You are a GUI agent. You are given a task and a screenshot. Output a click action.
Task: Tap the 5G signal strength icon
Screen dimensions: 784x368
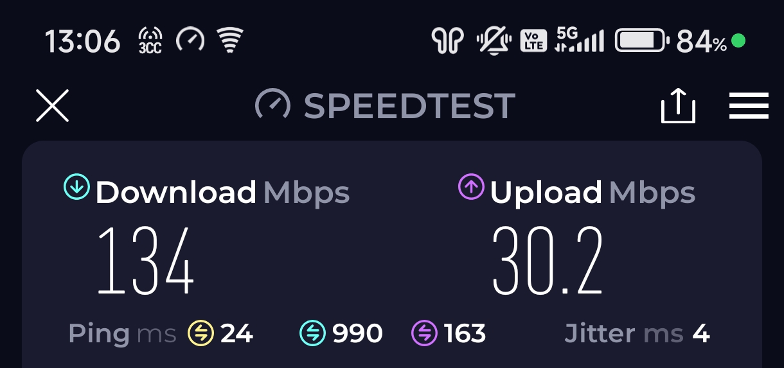pyautogui.click(x=580, y=40)
